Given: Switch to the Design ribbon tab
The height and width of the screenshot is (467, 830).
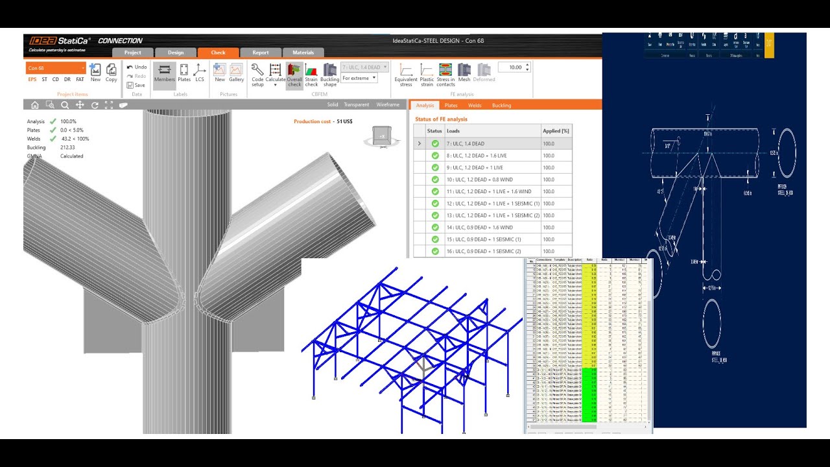Looking at the screenshot, I should [x=176, y=53].
